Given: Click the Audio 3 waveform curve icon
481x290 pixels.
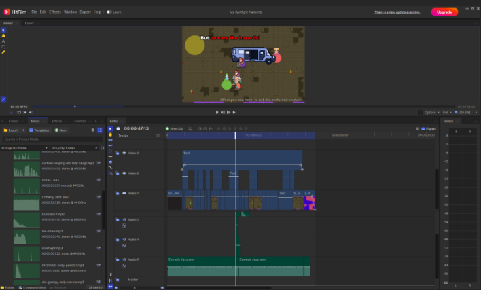Looking at the screenshot, I should pyautogui.click(x=124, y=225).
